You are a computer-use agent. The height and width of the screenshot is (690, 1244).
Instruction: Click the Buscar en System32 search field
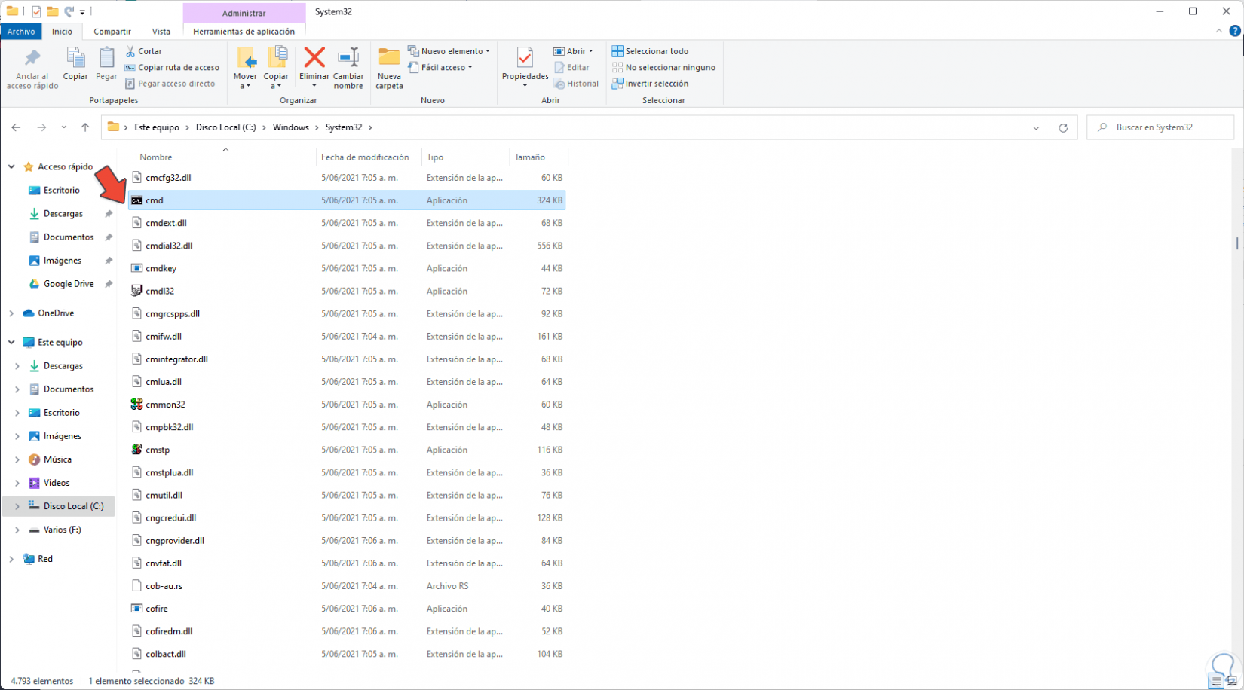coord(1160,127)
